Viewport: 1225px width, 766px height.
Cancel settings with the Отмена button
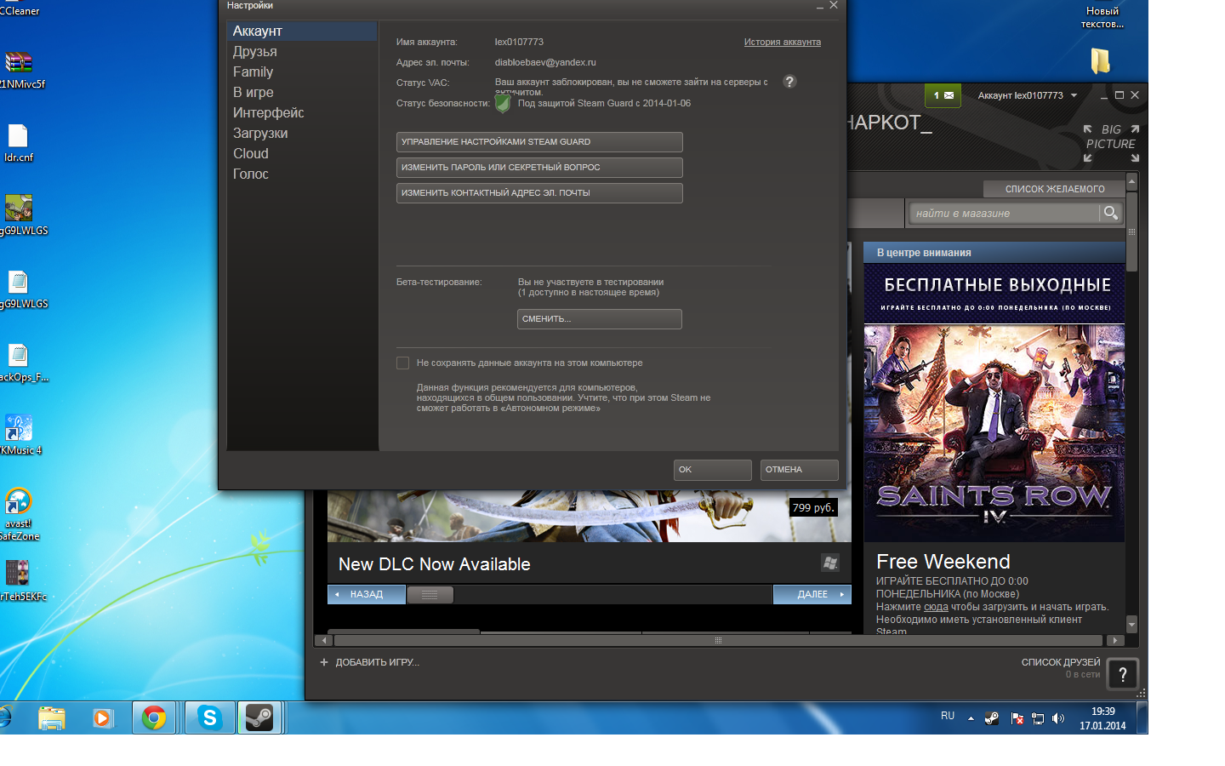800,470
